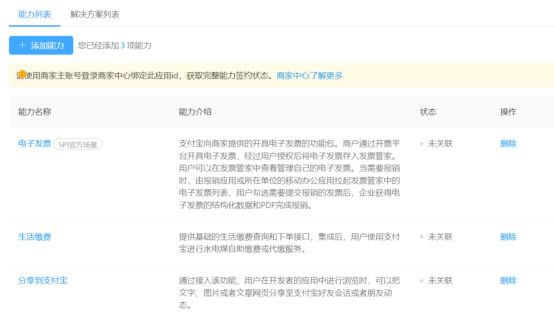Click the 添加能力 button

(41, 45)
